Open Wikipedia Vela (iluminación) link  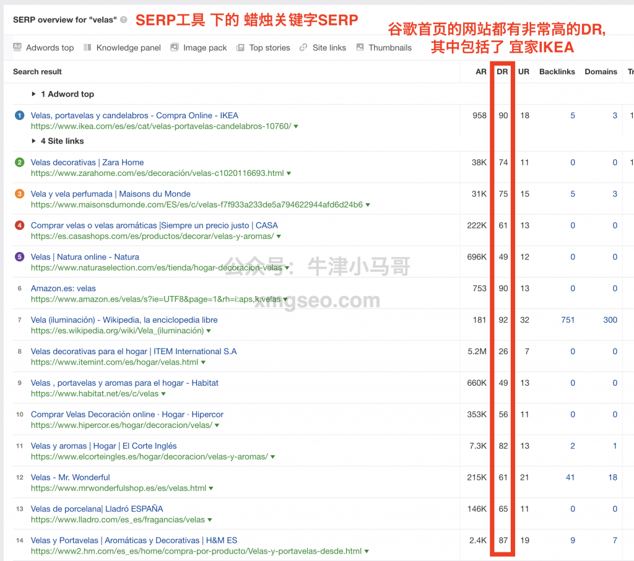pyautogui.click(x=124, y=320)
